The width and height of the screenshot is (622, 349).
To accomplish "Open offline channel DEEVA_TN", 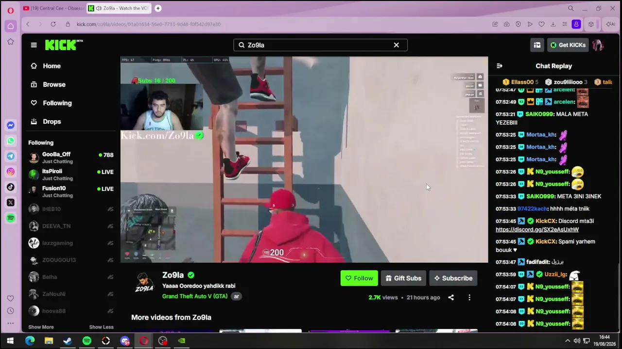I will coord(71,226).
